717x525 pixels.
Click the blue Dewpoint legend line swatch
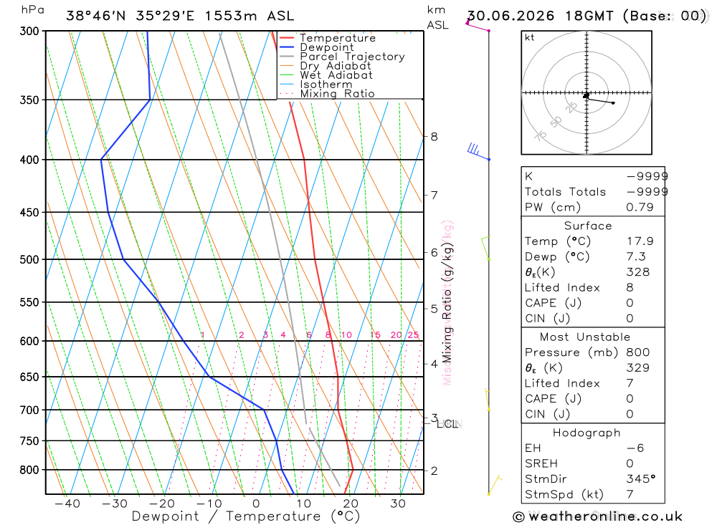287,47
